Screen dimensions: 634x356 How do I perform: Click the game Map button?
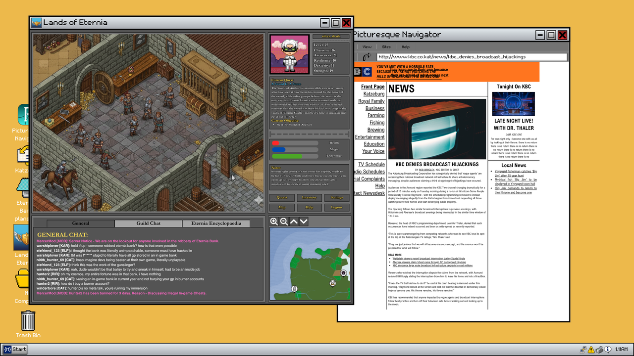[x=282, y=208]
